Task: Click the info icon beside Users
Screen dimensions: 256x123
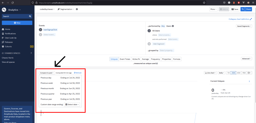Action: coord(173,26)
